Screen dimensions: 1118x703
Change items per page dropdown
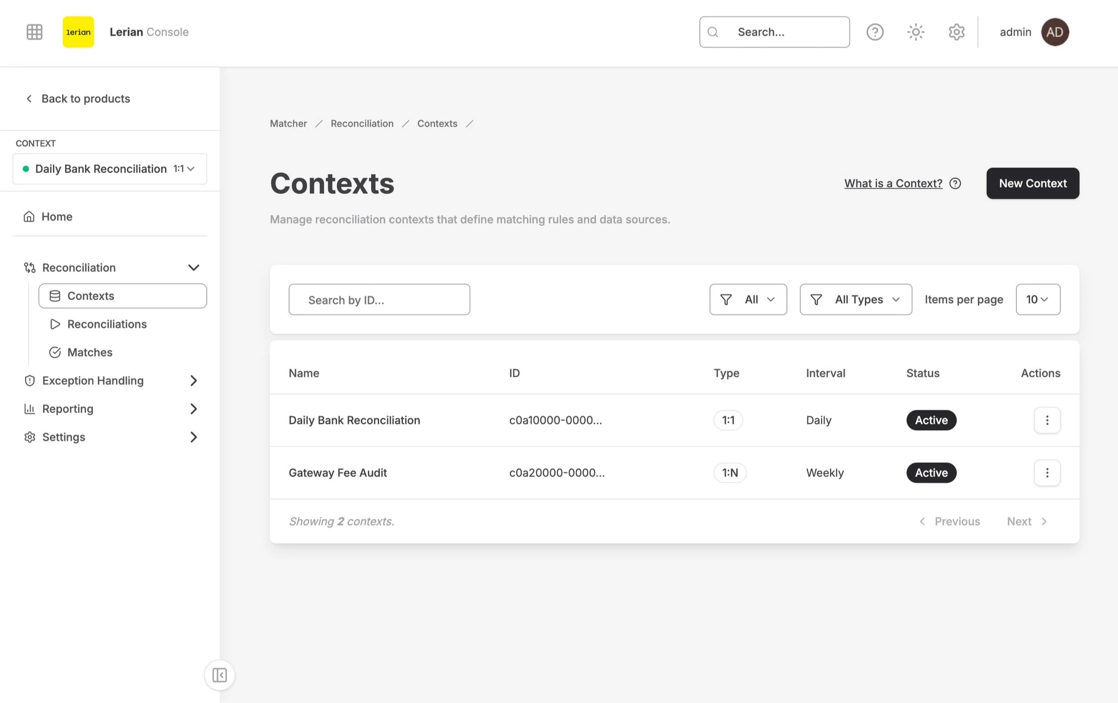point(1038,300)
